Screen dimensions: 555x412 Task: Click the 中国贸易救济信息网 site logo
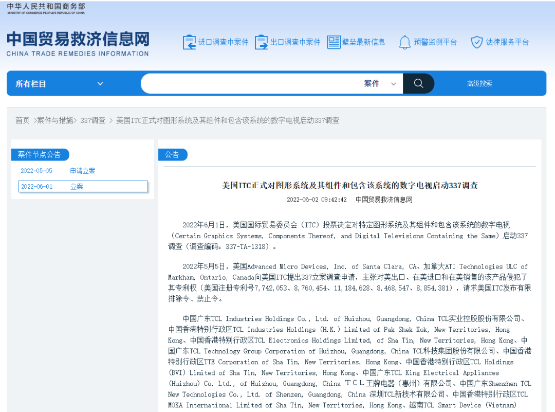[x=78, y=43]
